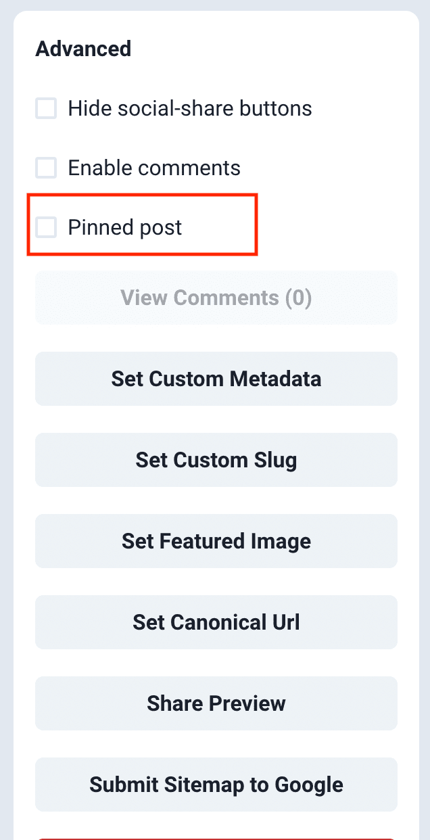The height and width of the screenshot is (840, 430).
Task: Click the 'Enable comments' label text
Action: (x=154, y=168)
